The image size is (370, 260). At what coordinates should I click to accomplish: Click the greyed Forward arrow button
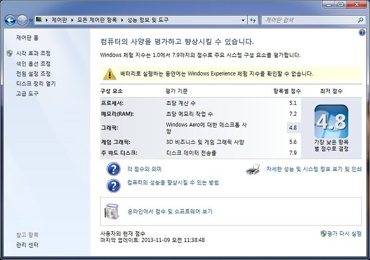coord(22,20)
